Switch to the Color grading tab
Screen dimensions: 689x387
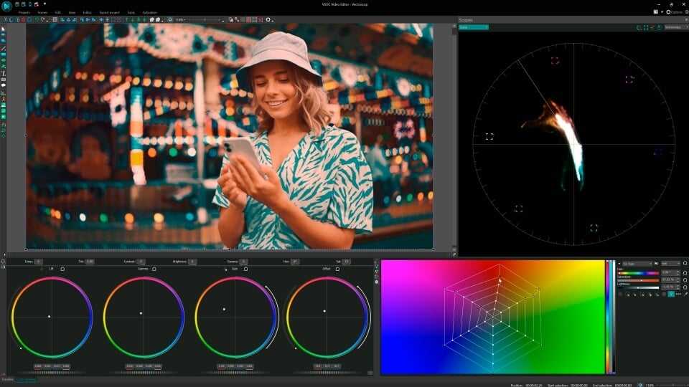26,379
